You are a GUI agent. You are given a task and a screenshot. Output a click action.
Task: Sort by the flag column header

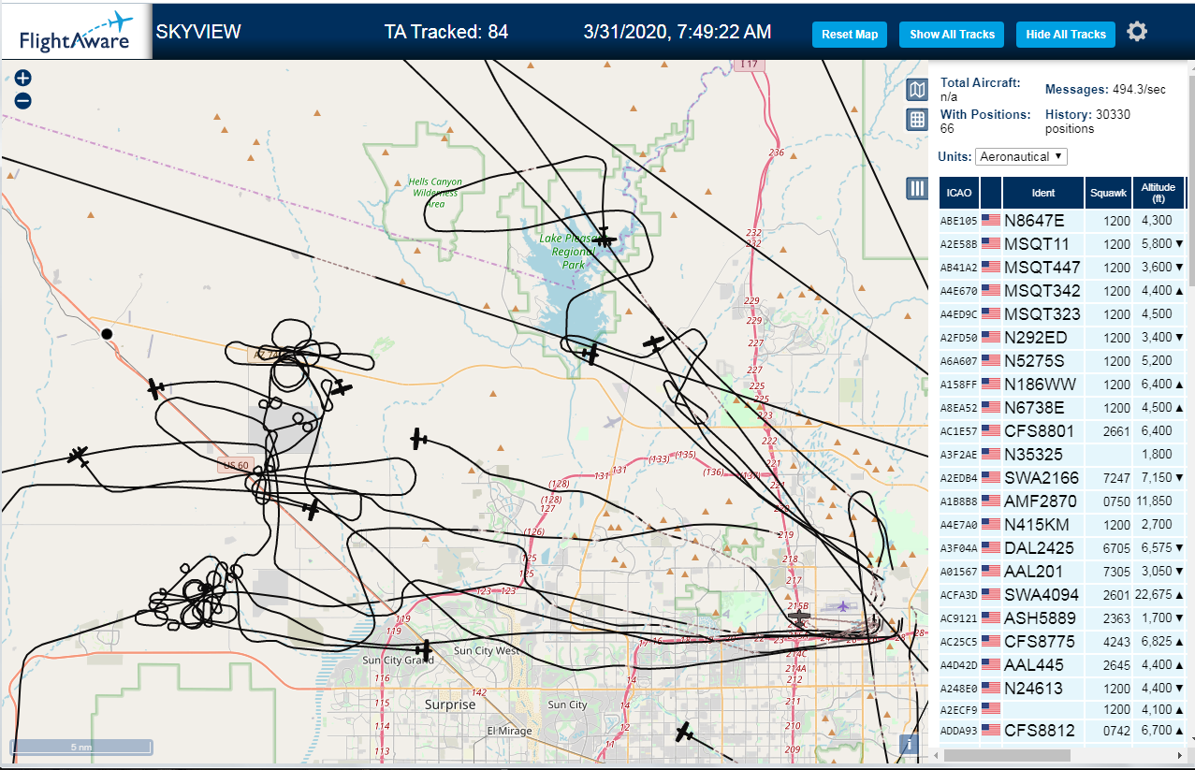991,193
